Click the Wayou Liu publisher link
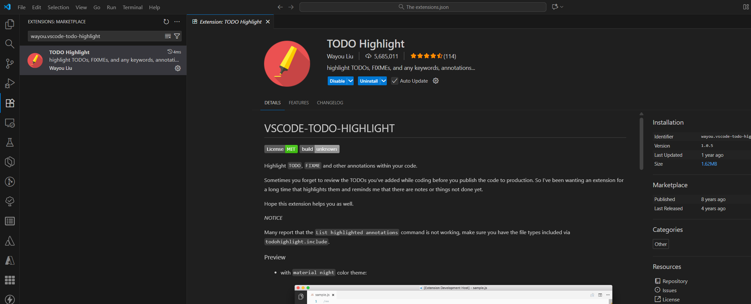Image resolution: width=751 pixels, height=304 pixels. (x=340, y=56)
